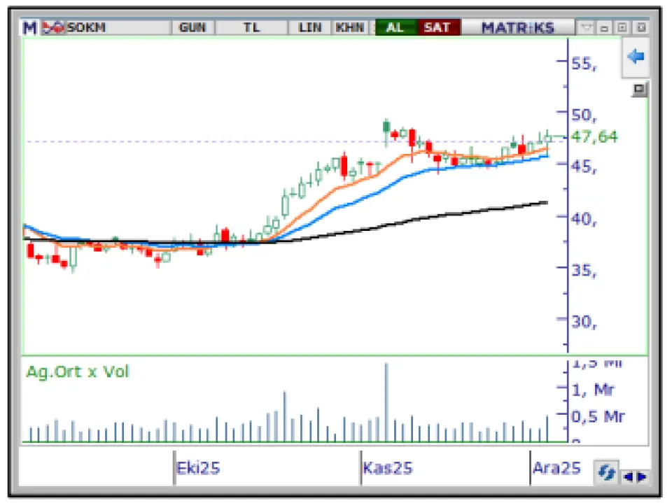The width and height of the screenshot is (672, 503).
Task: Toggle the KHN option
Action: point(350,28)
